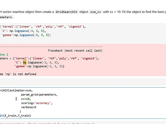Viewport: 166px width, 124px height.
Task: Click the gamma line inside the error traceback
Action: tap(39, 66)
